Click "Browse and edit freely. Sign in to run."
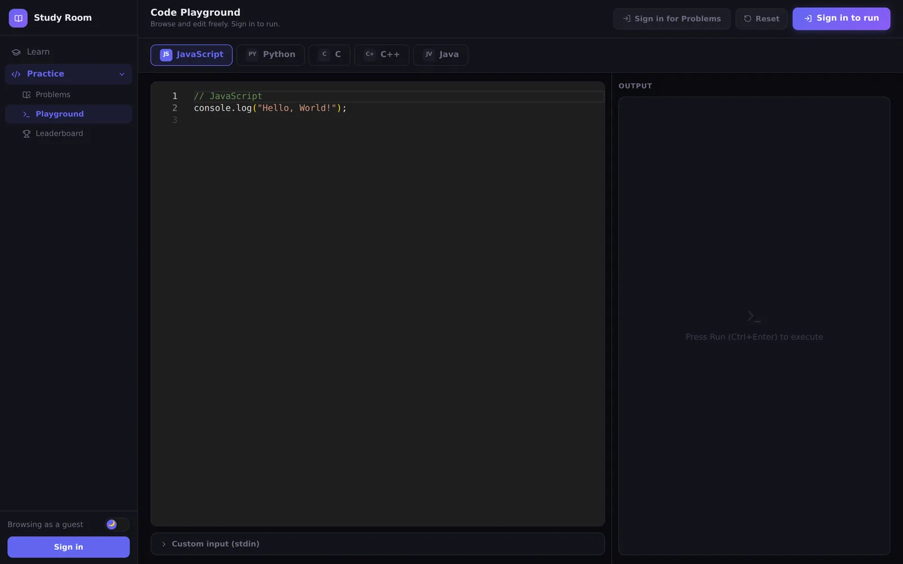This screenshot has height=564, width=903. pyautogui.click(x=215, y=24)
